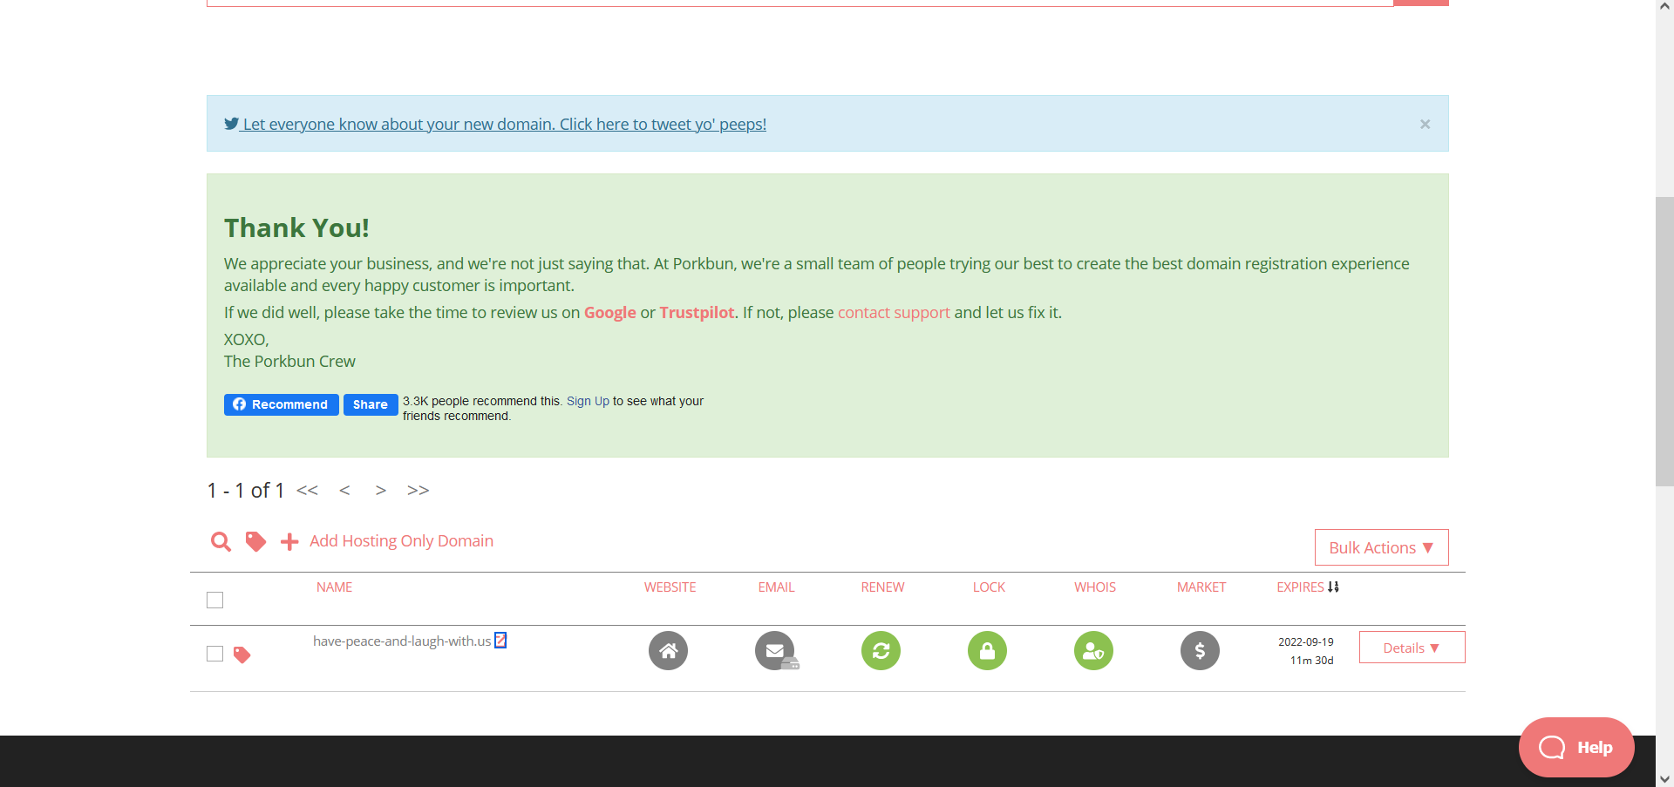Click the tweet about your new domain link
Screen dimensions: 1674x787
click(495, 124)
